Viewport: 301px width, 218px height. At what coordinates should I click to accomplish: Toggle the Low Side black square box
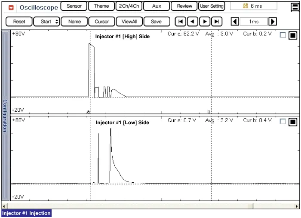tap(292, 122)
